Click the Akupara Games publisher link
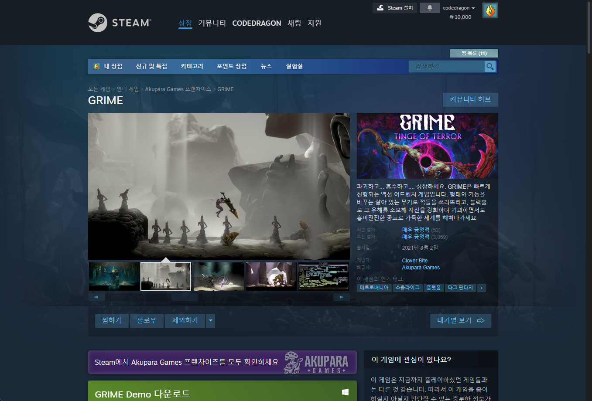The height and width of the screenshot is (401, 592). click(x=421, y=268)
